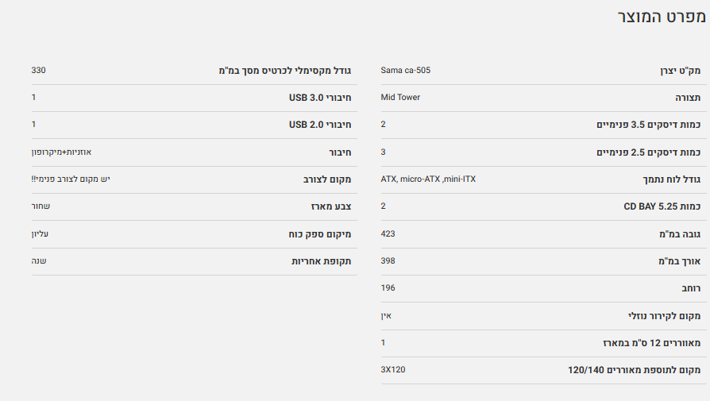The height and width of the screenshot is (401, 710).
Task: Click the '3X120' additional fans value
Action: click(x=393, y=370)
